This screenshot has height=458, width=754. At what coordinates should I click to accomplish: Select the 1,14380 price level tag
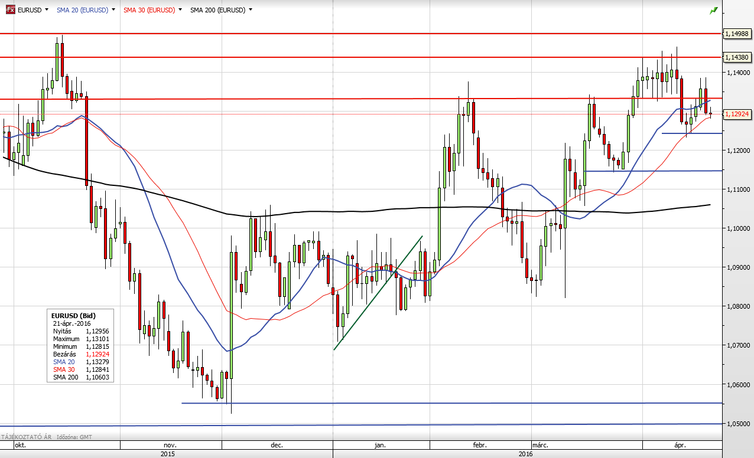(737, 57)
